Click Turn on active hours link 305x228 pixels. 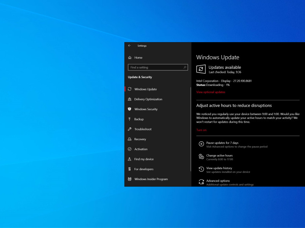pyautogui.click(x=201, y=130)
